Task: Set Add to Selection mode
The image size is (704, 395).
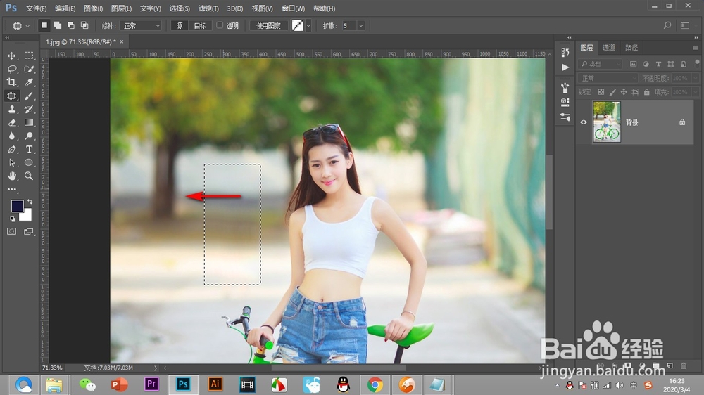Action: 58,25
